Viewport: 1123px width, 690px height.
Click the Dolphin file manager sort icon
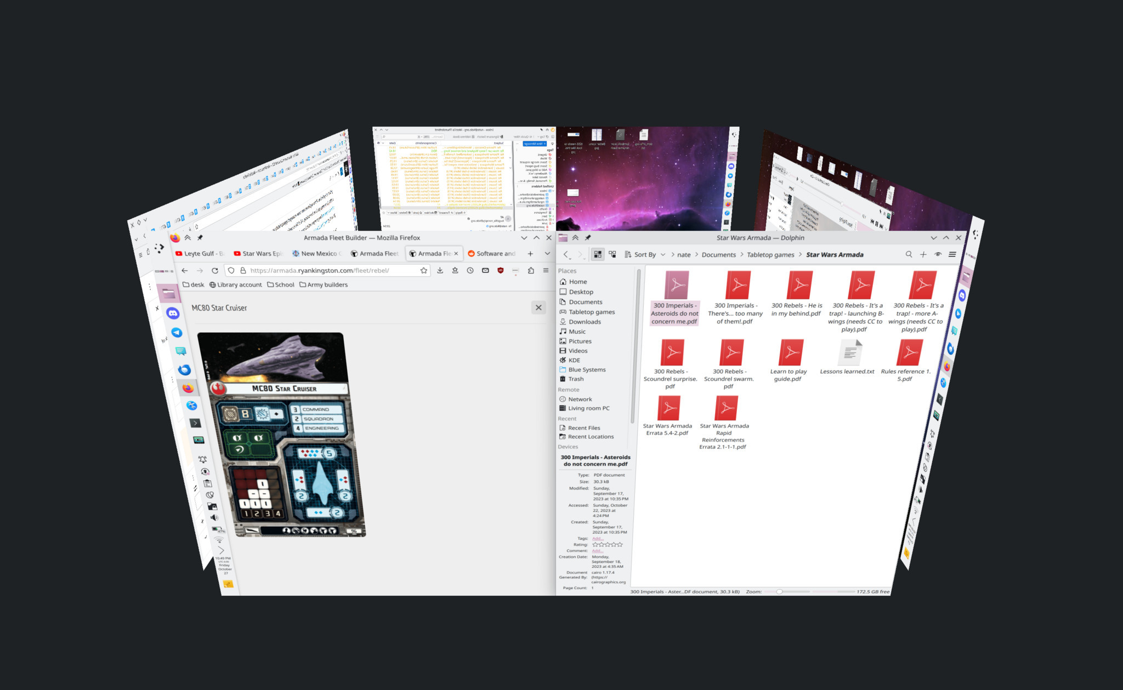click(x=626, y=255)
